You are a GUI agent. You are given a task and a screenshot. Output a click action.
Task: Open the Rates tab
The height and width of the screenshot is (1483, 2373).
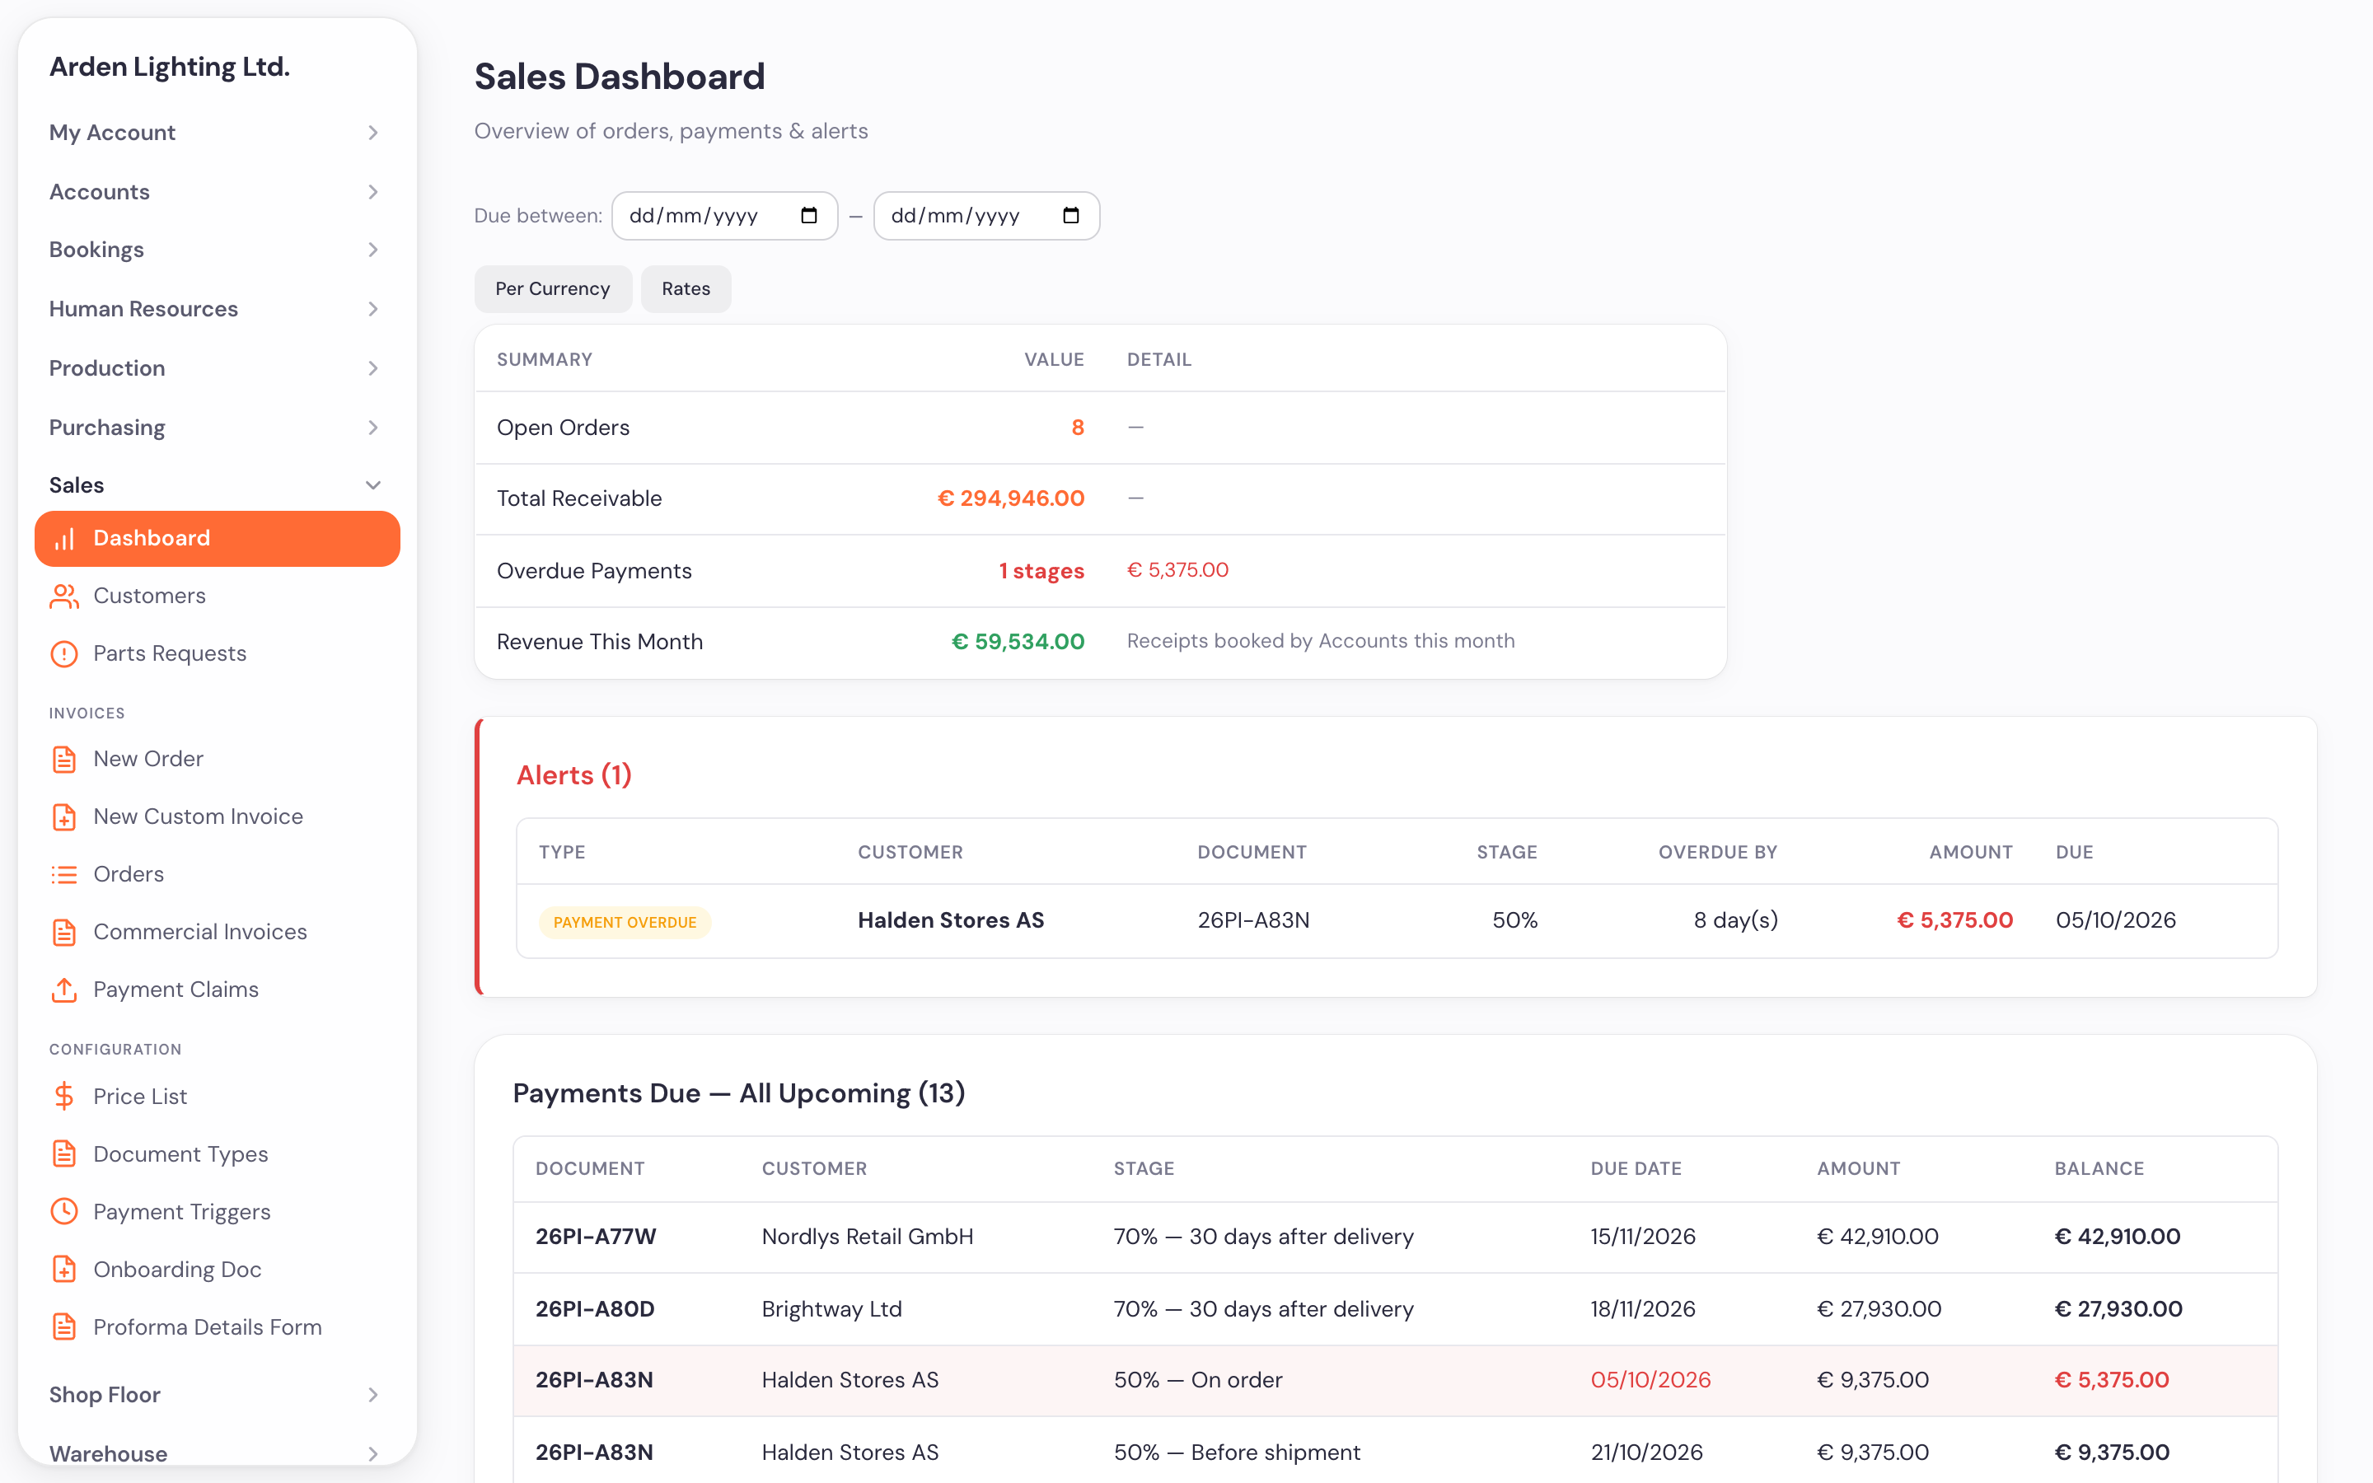click(x=686, y=289)
